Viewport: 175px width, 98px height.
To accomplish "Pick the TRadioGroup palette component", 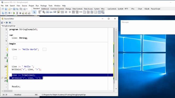I will tap(88, 12).
